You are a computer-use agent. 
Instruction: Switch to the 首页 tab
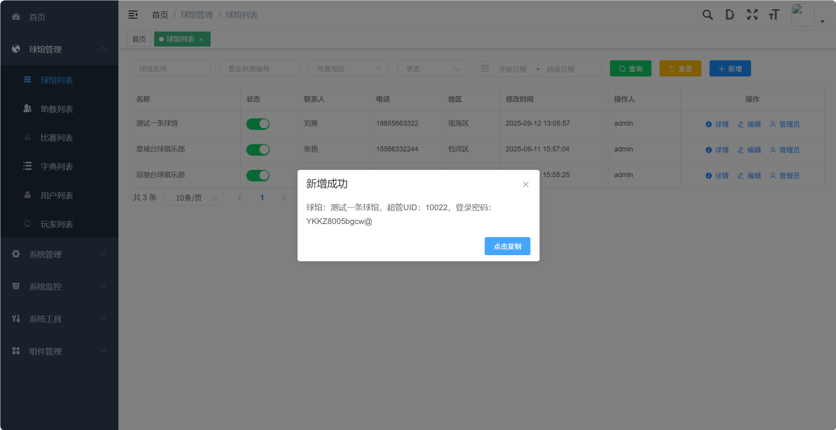[x=139, y=39]
